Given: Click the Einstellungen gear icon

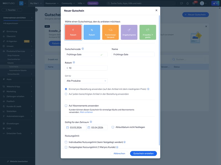Looking at the screenshot, I should pos(4,123).
